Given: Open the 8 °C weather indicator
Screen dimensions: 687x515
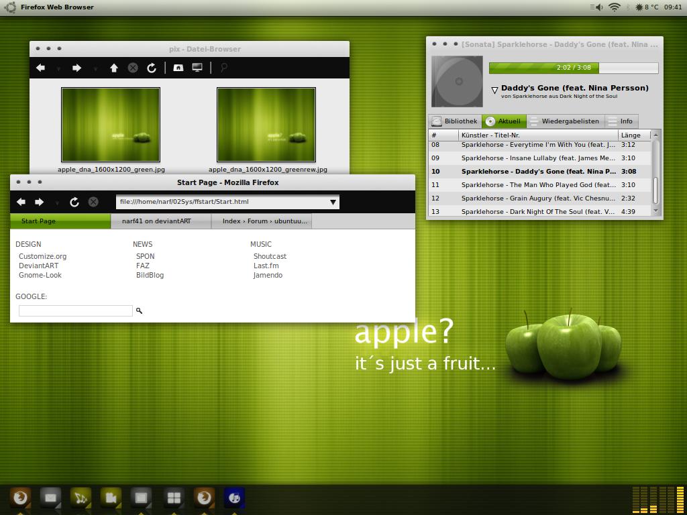Looking at the screenshot, I should [x=647, y=7].
